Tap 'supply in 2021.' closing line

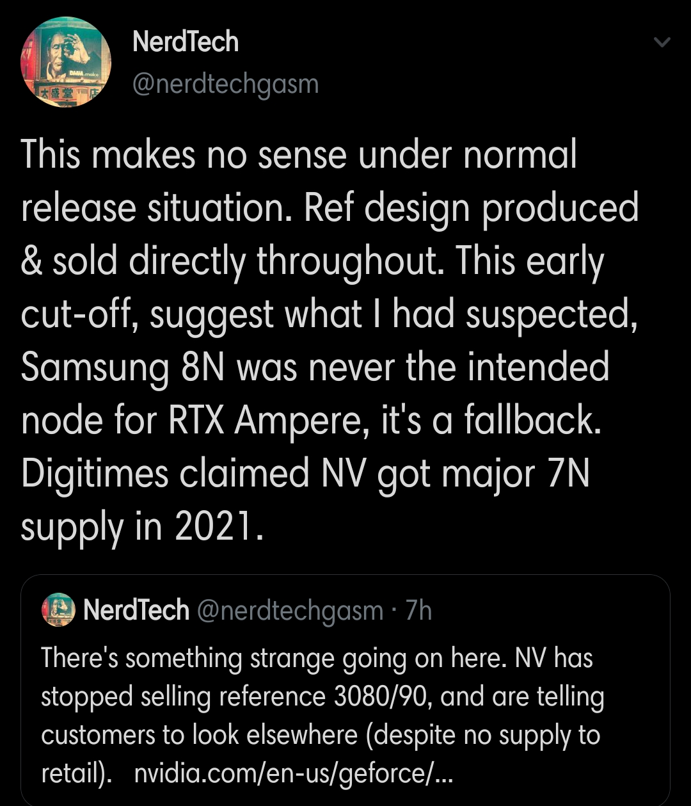[x=142, y=527]
